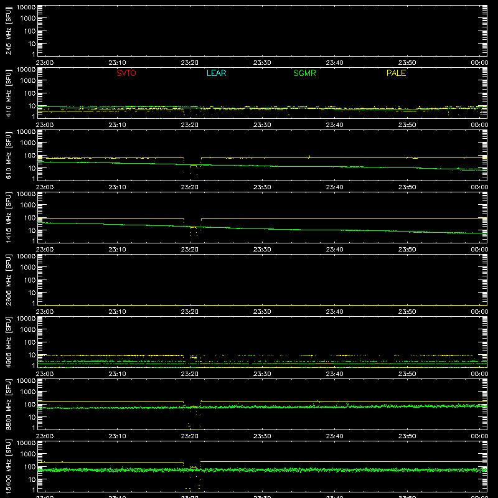Select 23:00 time label below 4995 MHz panel
The width and height of the screenshot is (498, 498).
point(44,374)
